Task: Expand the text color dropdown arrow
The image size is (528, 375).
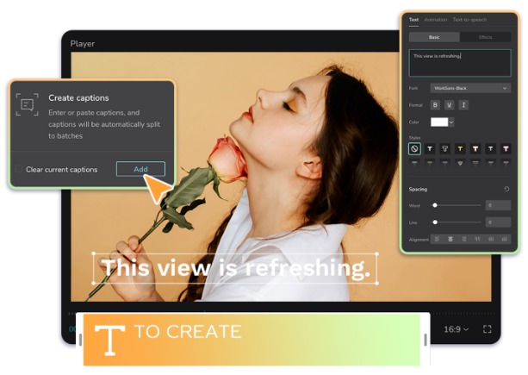Action: [x=451, y=122]
